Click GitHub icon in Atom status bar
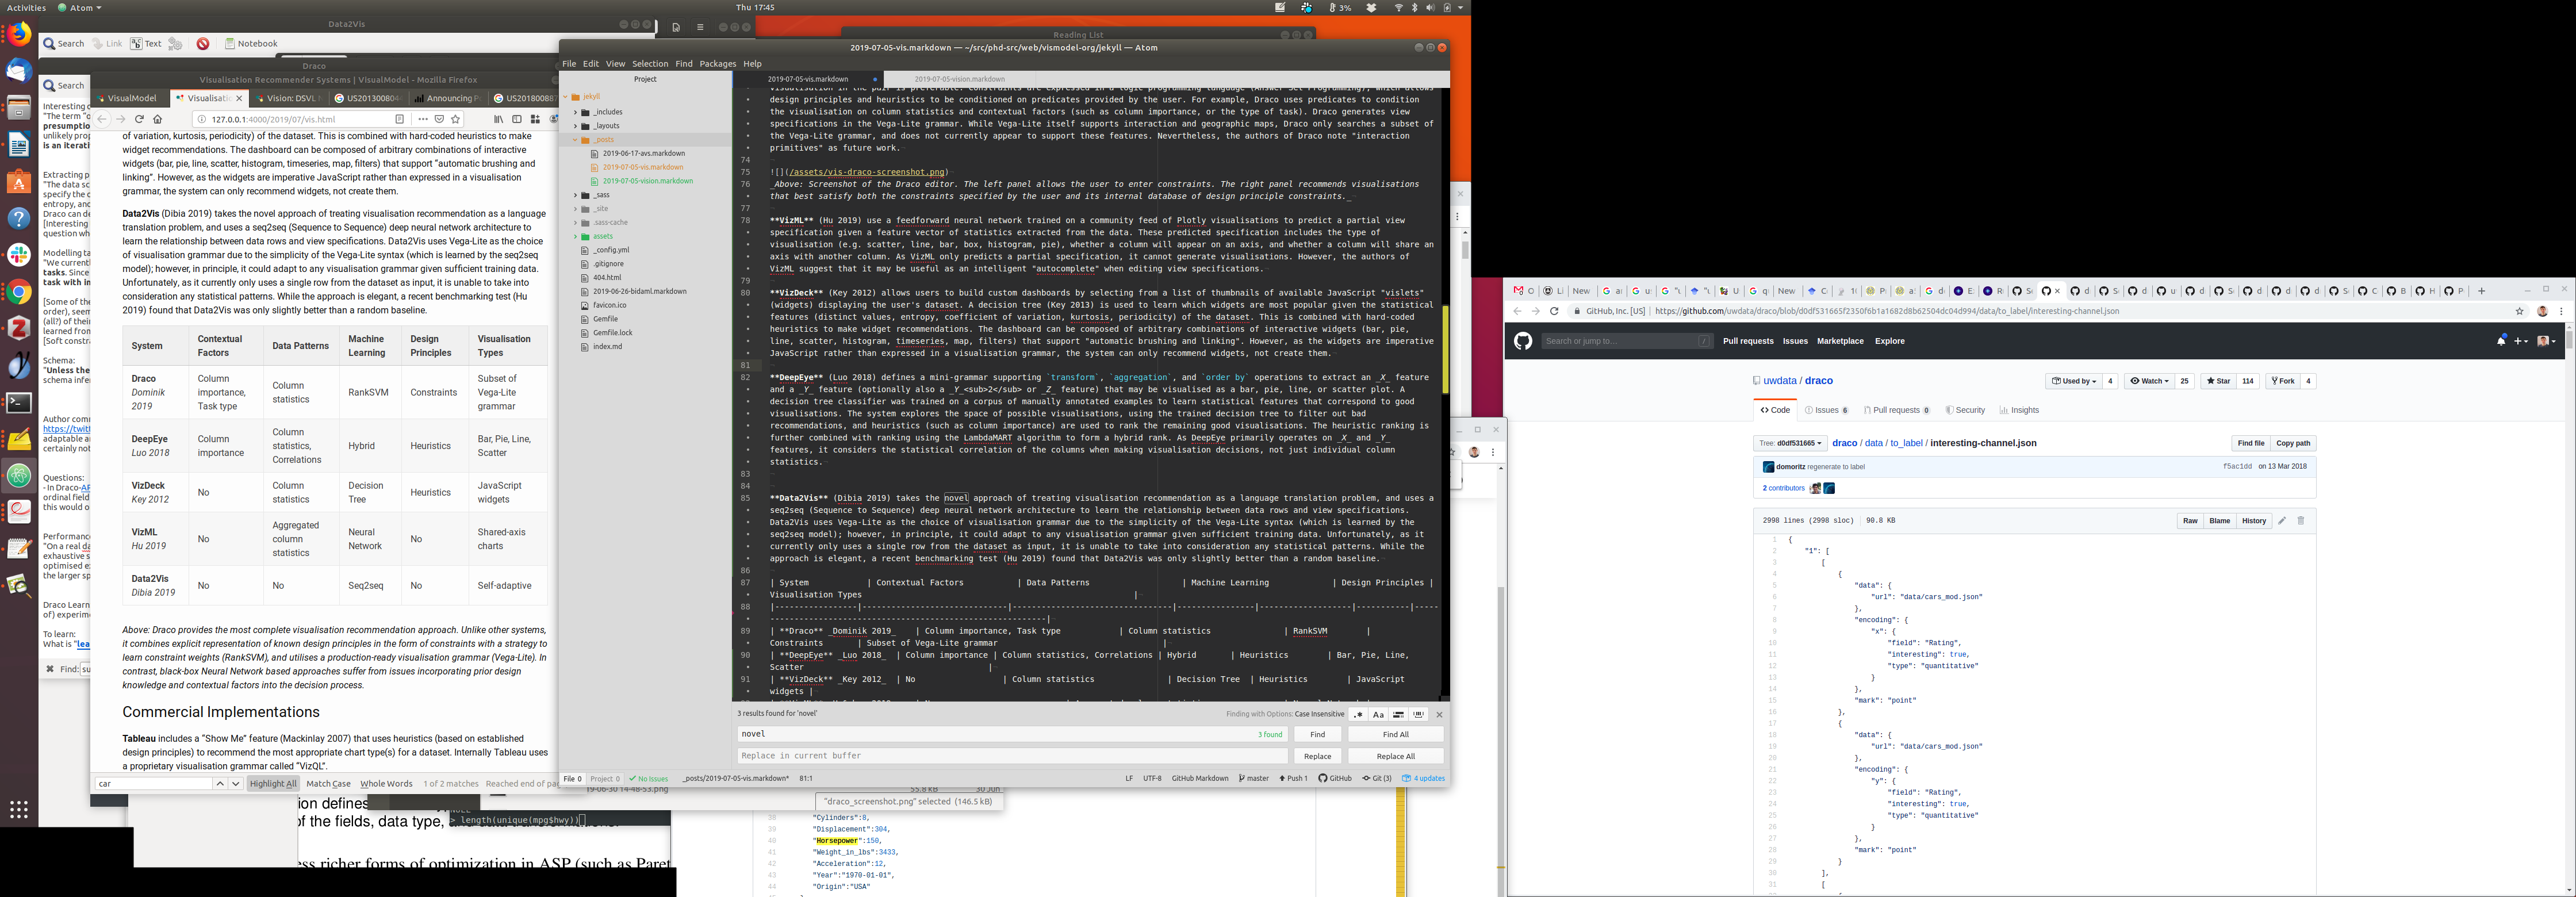Image resolution: width=2576 pixels, height=897 pixels. [x=1335, y=779]
